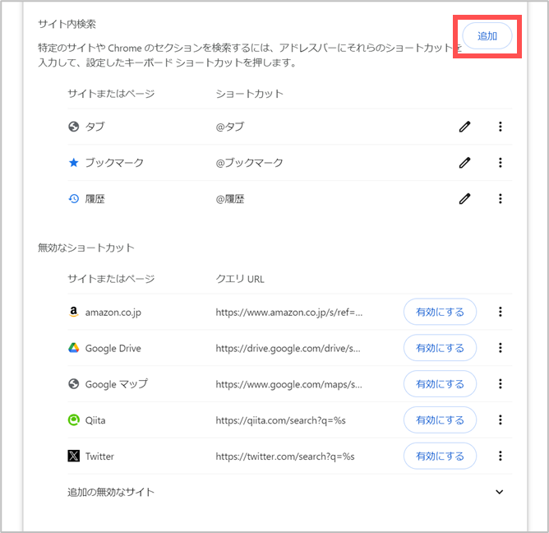The image size is (549, 533).
Task: Click the globe icon next to Google マップ
Action: point(73,384)
